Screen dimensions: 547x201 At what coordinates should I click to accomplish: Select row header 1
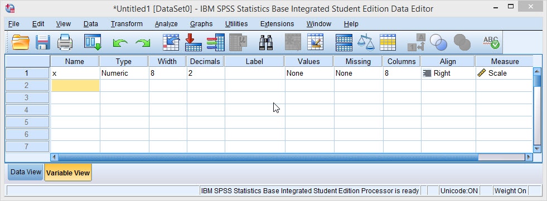(x=27, y=73)
